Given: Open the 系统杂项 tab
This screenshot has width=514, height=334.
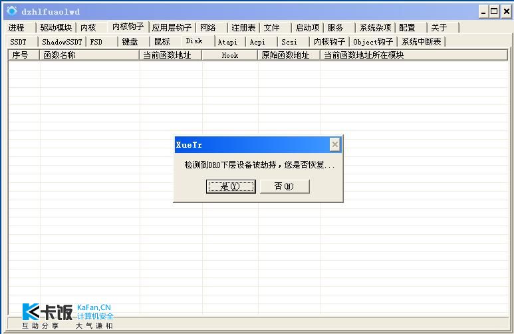Looking at the screenshot, I should [x=375, y=28].
